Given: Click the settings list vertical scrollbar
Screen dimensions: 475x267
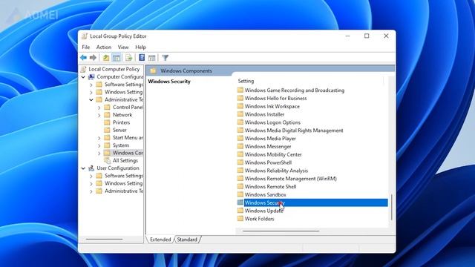Looking at the screenshot, I should [x=391, y=207].
